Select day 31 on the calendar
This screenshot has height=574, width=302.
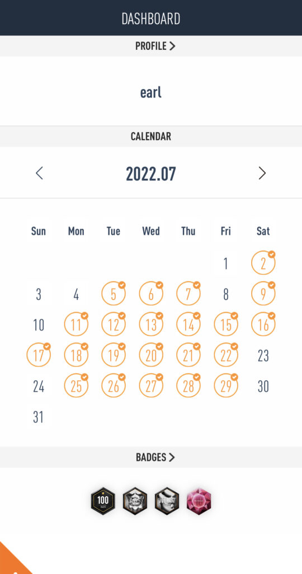point(39,417)
